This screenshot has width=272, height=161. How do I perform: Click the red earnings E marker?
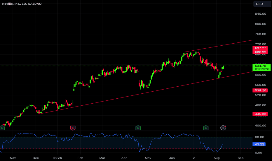(x=73, y=128)
